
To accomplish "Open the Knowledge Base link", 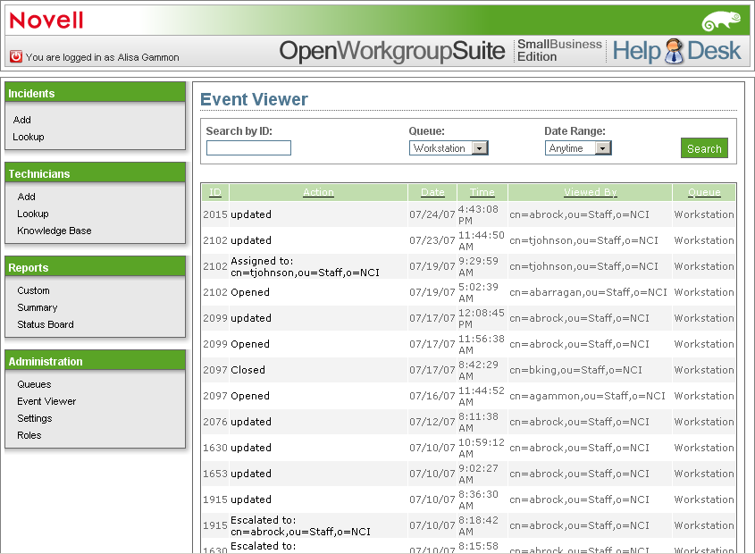I will [55, 231].
